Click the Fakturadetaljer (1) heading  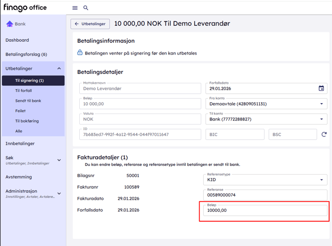pos(103,157)
